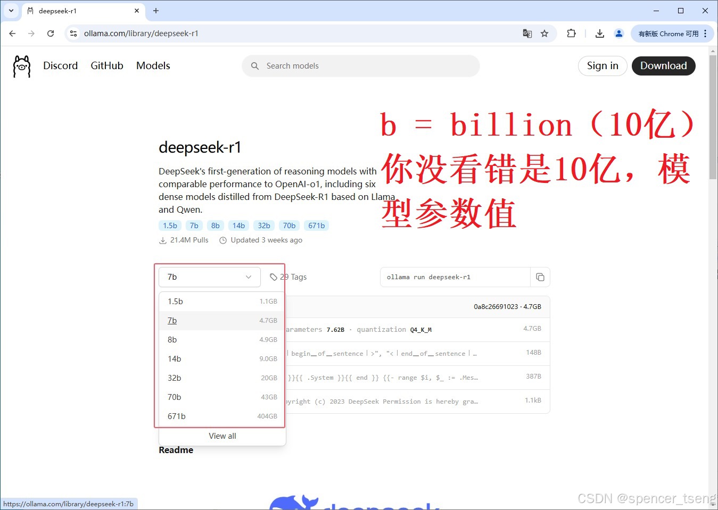Click the 1.5b tag badge
Viewport: 718px width, 510px height.
pos(170,225)
